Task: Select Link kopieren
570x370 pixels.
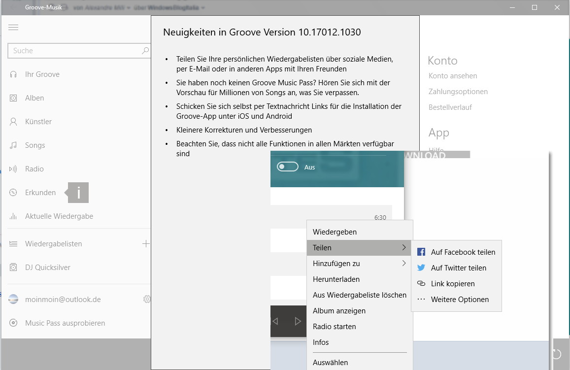Action: point(457,283)
